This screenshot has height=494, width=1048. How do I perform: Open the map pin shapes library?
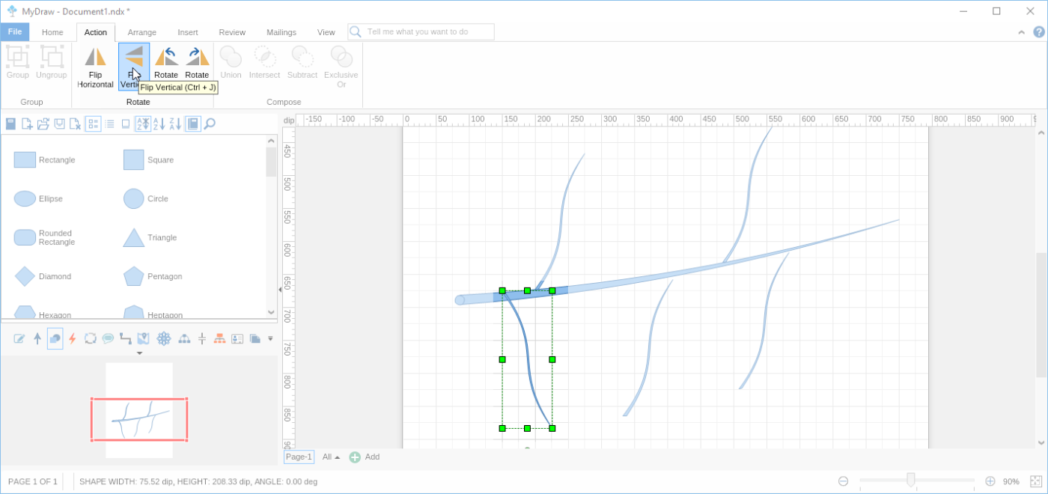pyautogui.click(x=144, y=339)
